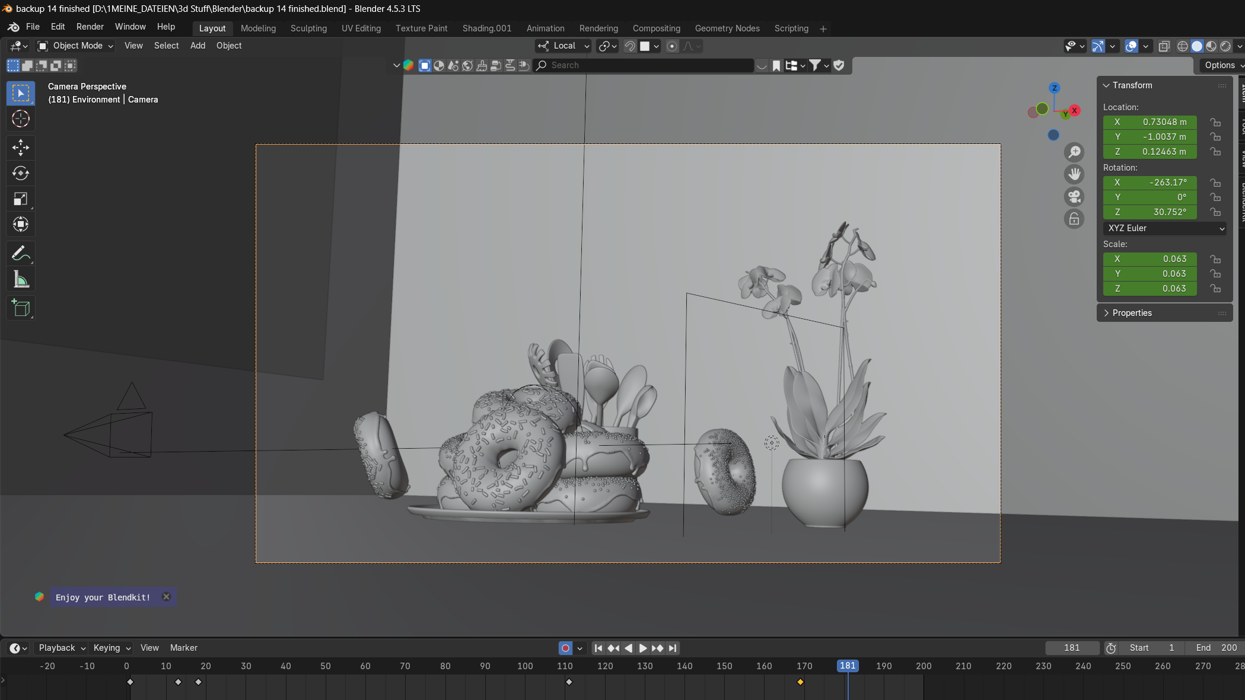Viewport: 1245px width, 700px height.
Task: Lock the Rotation Z value
Action: 1215,212
